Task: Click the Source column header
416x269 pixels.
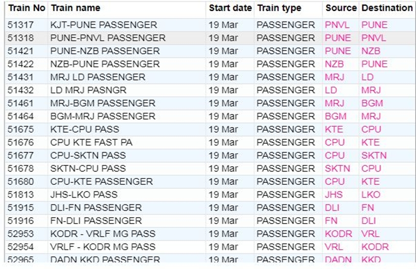Action: pos(341,8)
